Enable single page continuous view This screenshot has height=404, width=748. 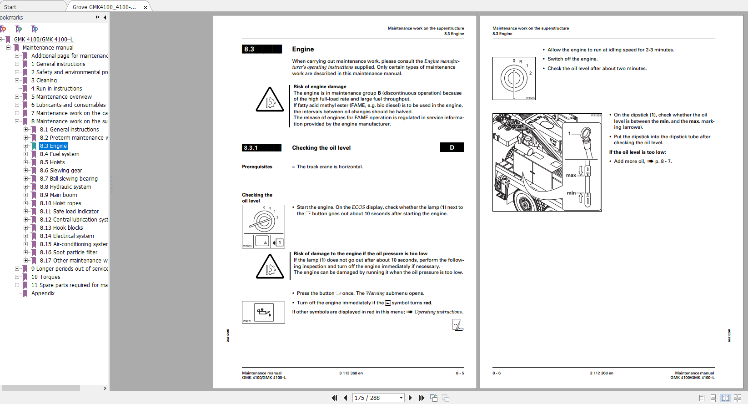(x=713, y=398)
